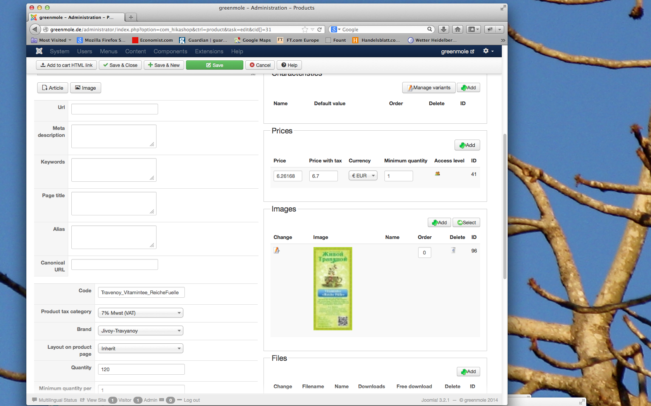Open the Users menu
Viewport: 651px width, 406px height.
coord(84,51)
